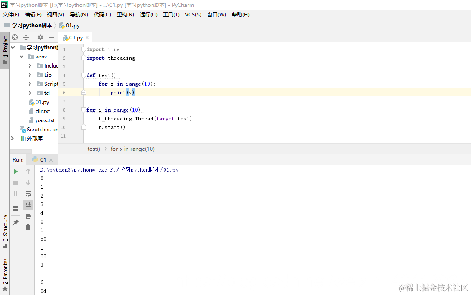Open the 编辑(E) menu
Viewport: 471px width, 295px height.
[x=33, y=15]
